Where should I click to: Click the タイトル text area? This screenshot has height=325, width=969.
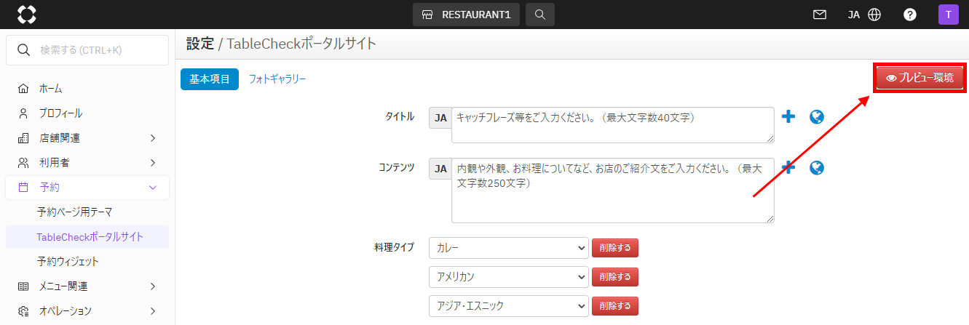pos(612,125)
